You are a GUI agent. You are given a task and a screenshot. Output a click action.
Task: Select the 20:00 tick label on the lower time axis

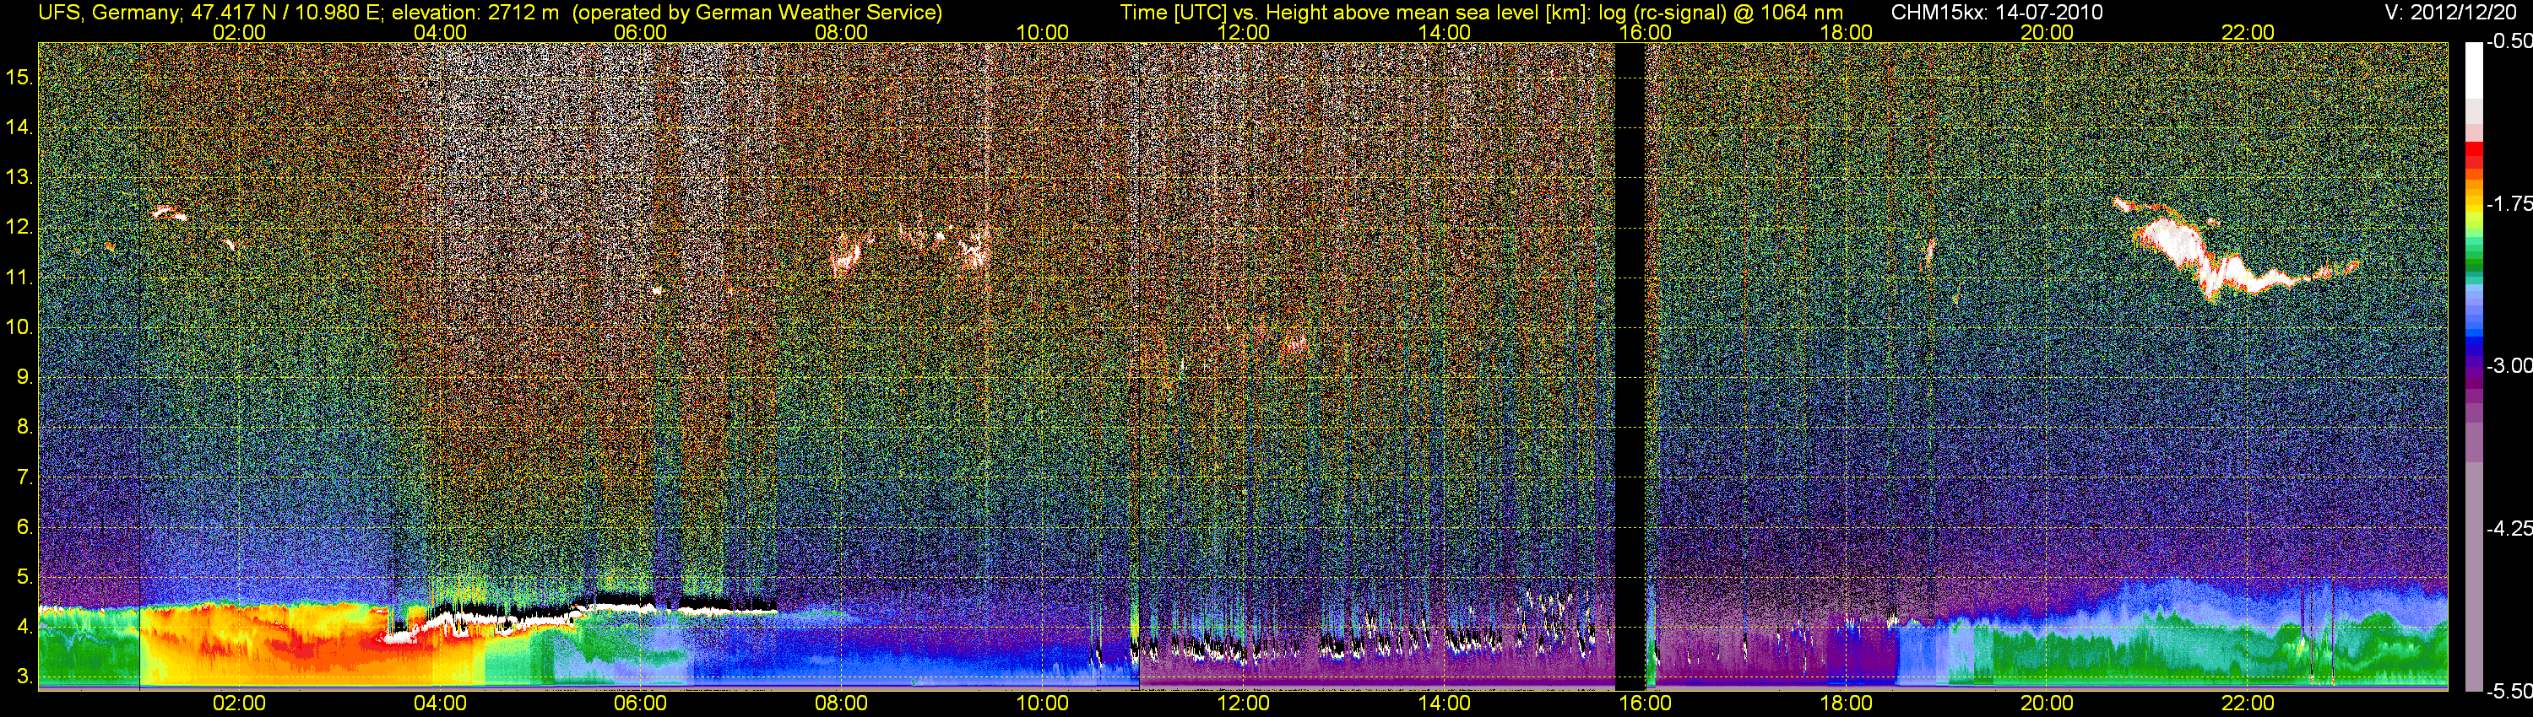pos(2048,704)
